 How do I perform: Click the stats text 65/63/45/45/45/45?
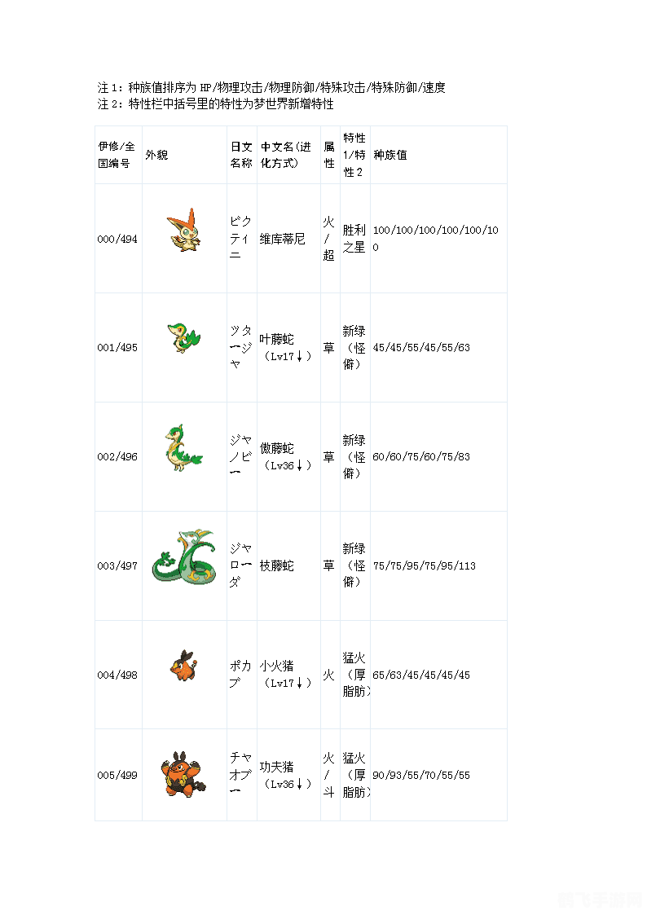pyautogui.click(x=421, y=675)
